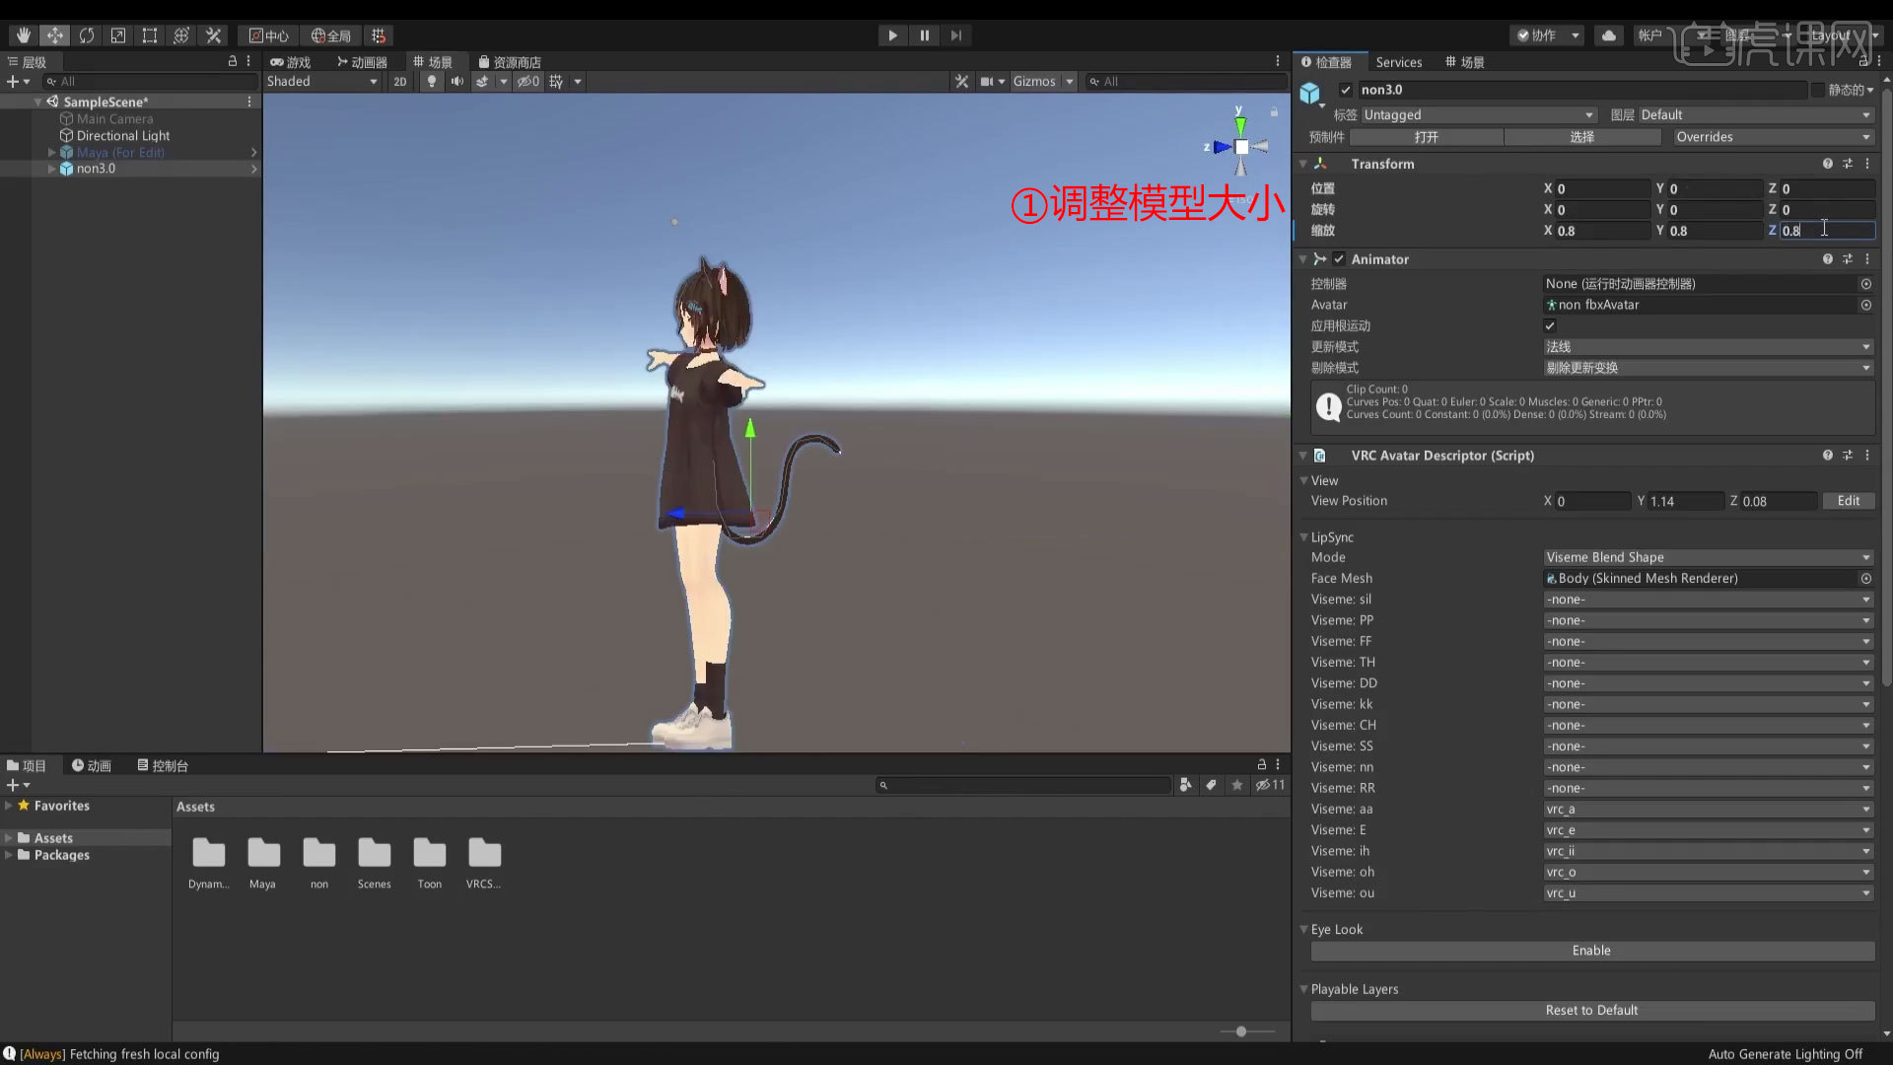Select the Rotate tool

point(87,35)
